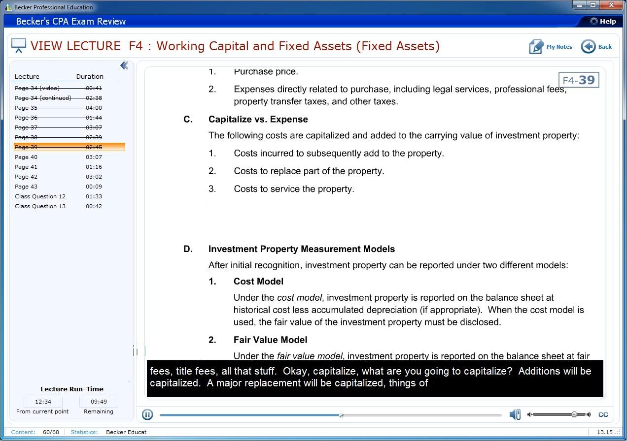Minimize the Becker window
Image resolution: width=627 pixels, height=441 pixels.
(579, 5)
